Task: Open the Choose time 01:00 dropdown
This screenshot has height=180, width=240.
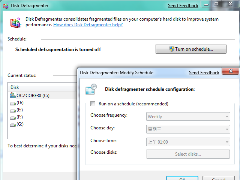Action: pos(188,142)
